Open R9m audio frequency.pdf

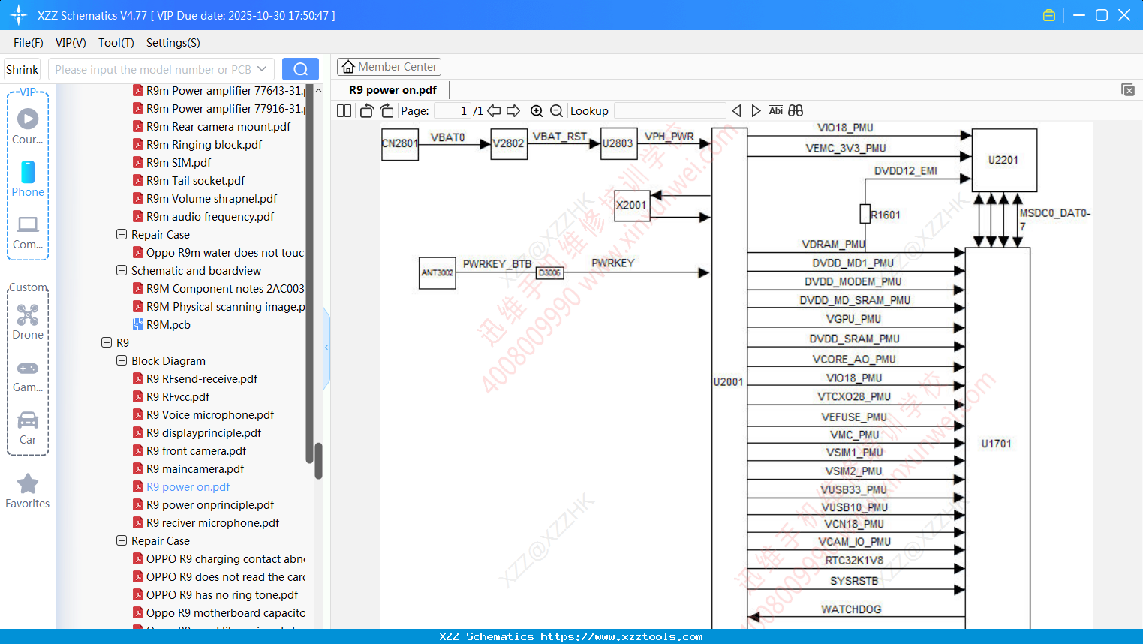coord(210,216)
